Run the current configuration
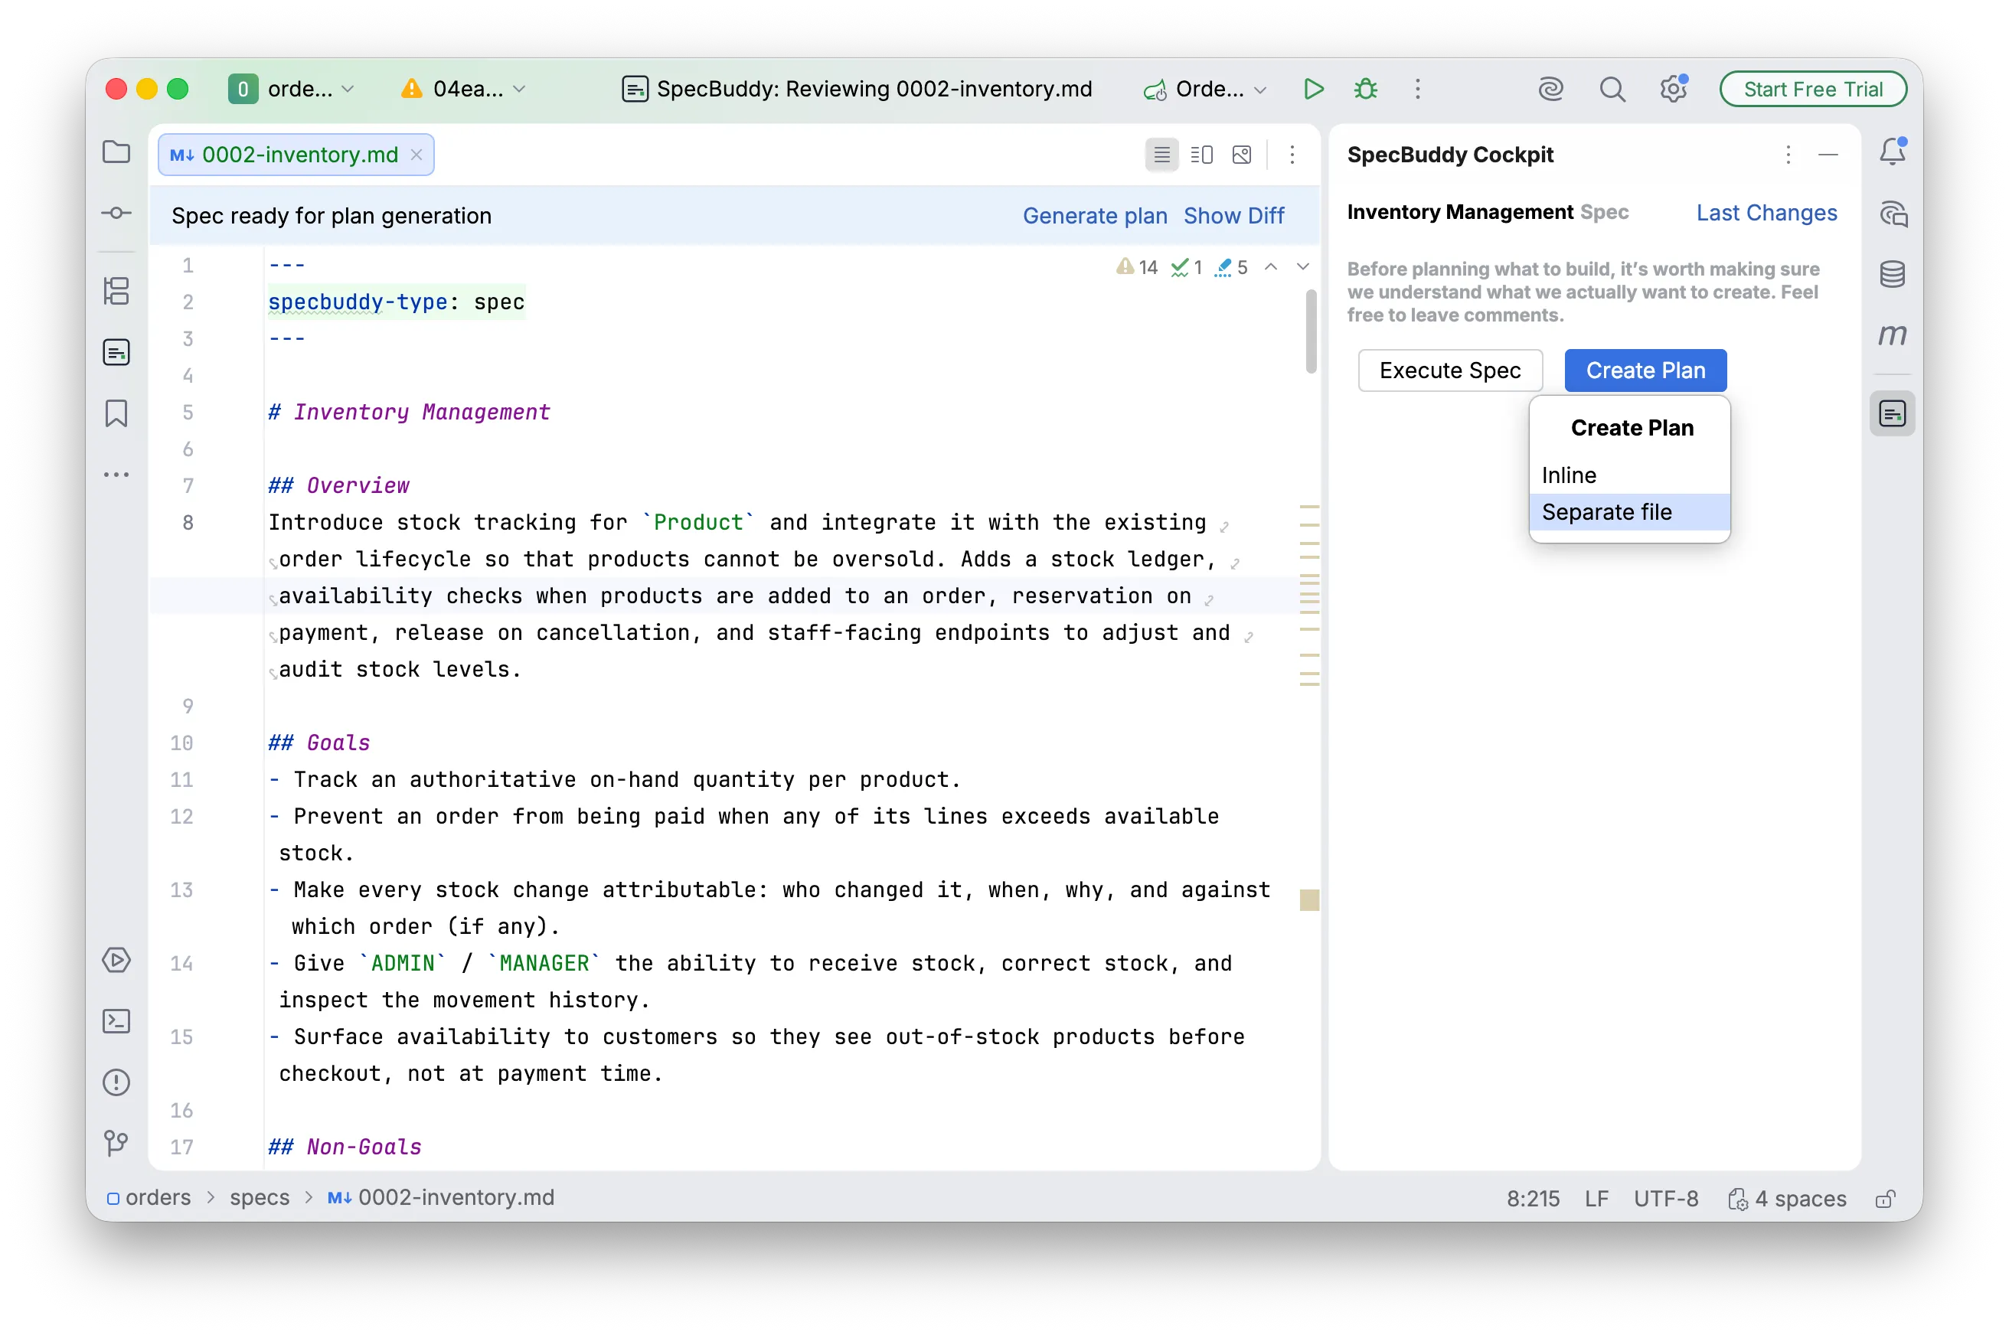The width and height of the screenshot is (2009, 1335). tap(1313, 89)
